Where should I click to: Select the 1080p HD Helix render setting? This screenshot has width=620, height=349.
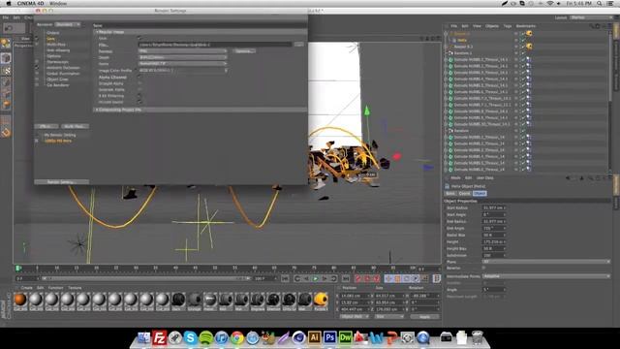pos(58,141)
